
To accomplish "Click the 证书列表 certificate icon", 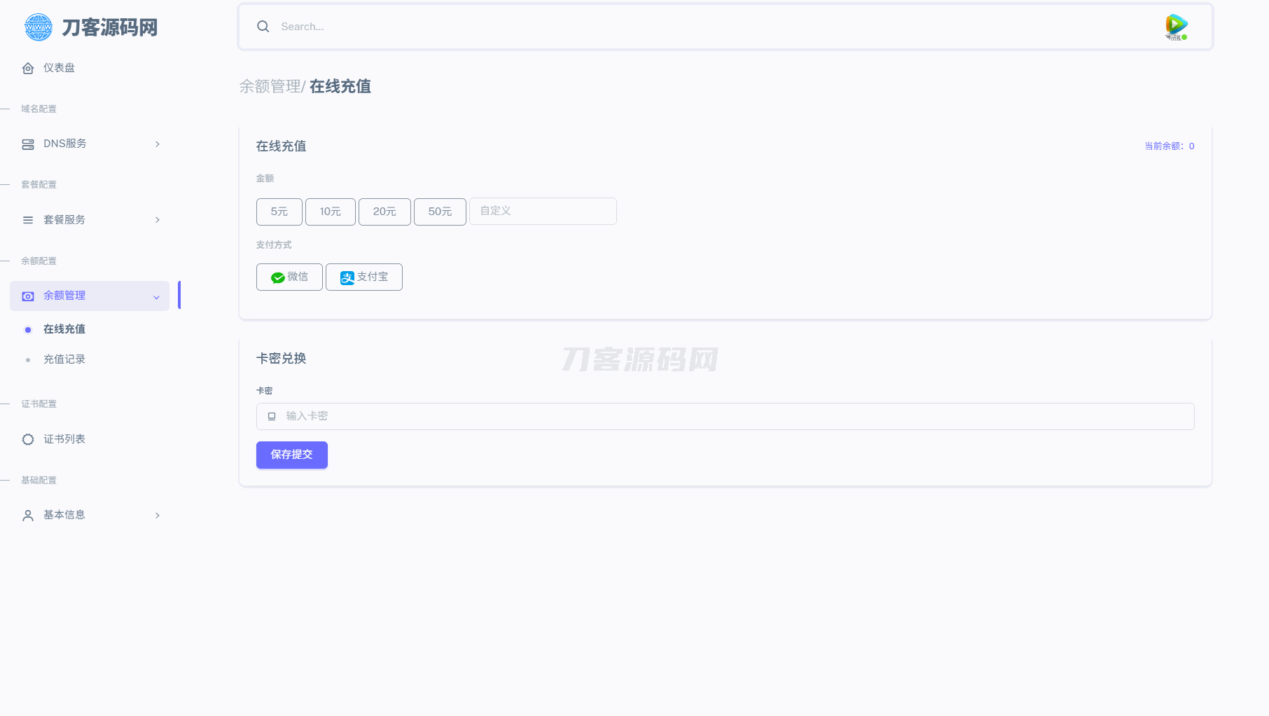I will click(x=28, y=439).
